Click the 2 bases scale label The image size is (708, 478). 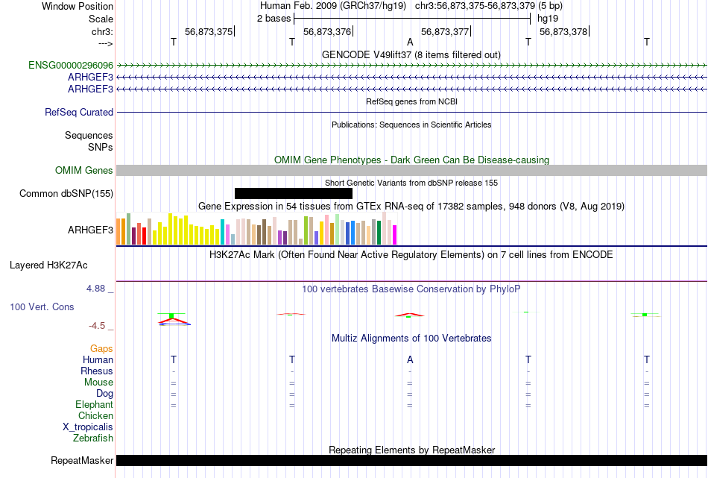click(x=274, y=19)
